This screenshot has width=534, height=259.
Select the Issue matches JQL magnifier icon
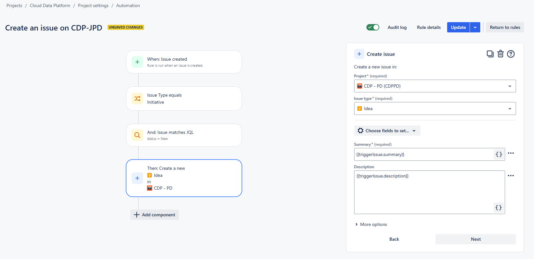point(137,135)
